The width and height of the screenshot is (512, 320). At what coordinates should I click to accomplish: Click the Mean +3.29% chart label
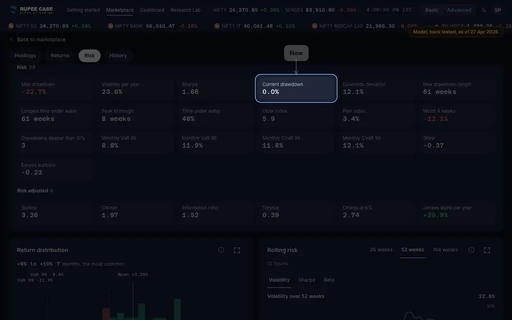coord(133,274)
